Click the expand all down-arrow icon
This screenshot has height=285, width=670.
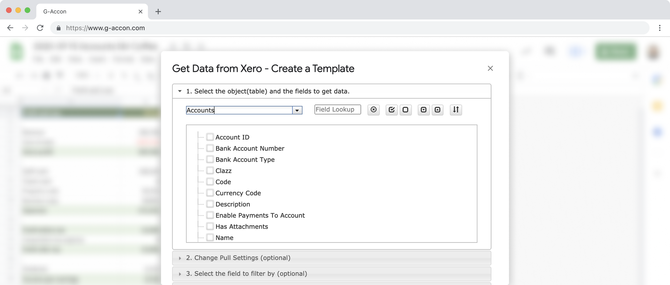click(423, 110)
